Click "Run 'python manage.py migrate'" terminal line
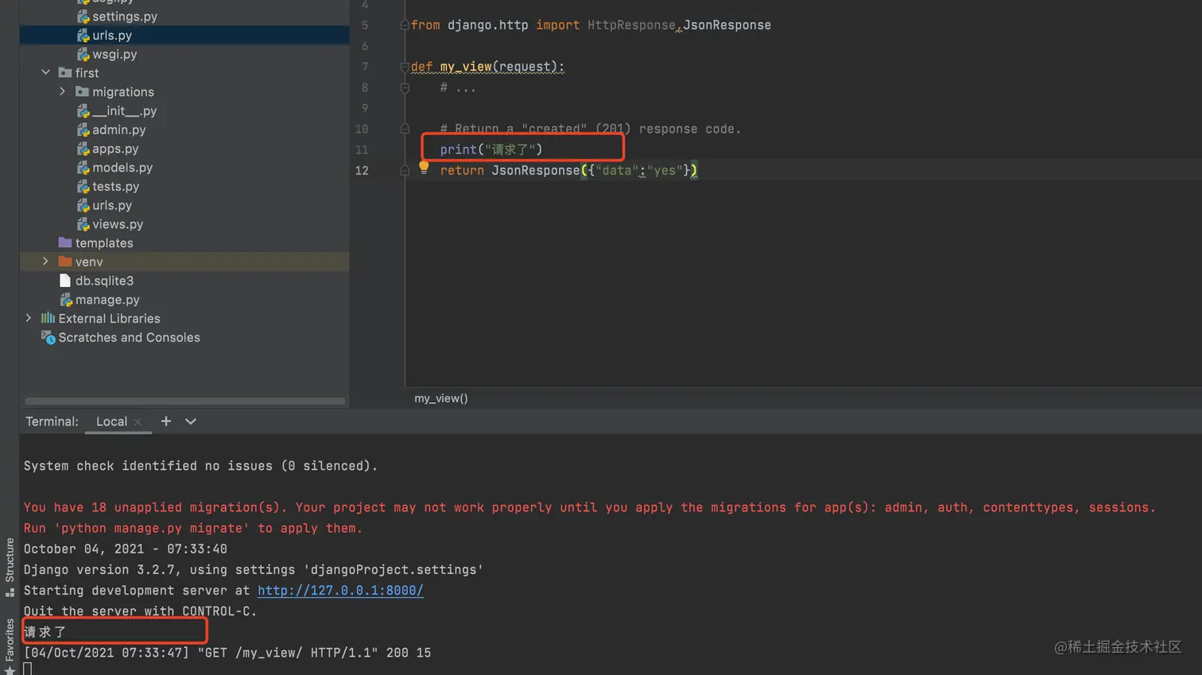The image size is (1202, 675). [193, 528]
